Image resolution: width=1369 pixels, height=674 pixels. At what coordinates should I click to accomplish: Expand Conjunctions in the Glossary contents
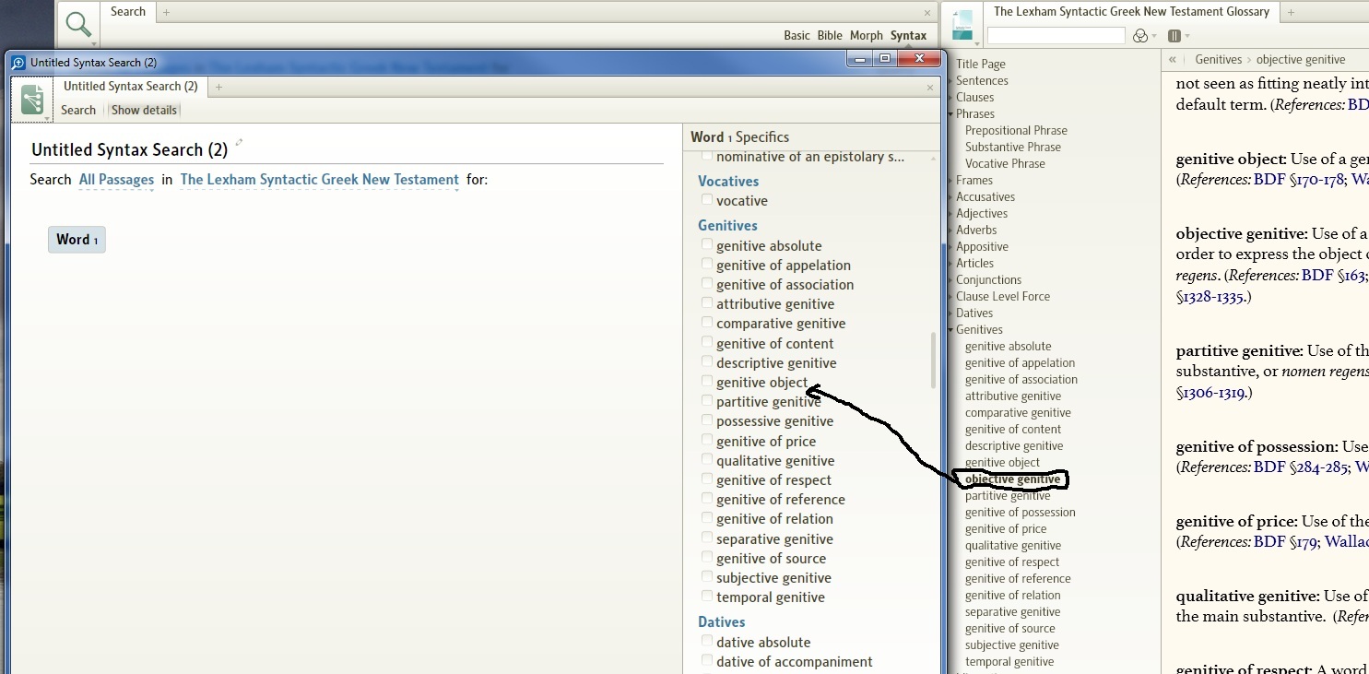coord(950,280)
